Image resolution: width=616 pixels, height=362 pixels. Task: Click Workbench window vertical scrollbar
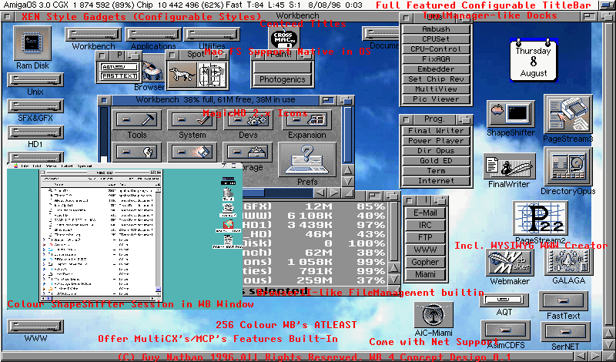[348, 135]
